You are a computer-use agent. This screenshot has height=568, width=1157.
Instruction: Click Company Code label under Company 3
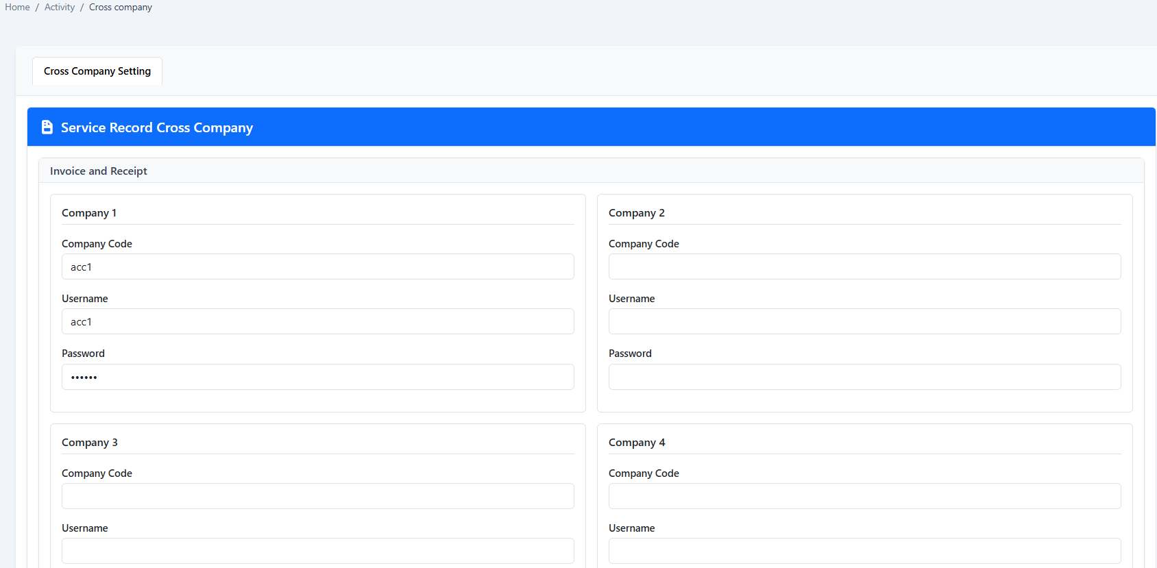[97, 473]
